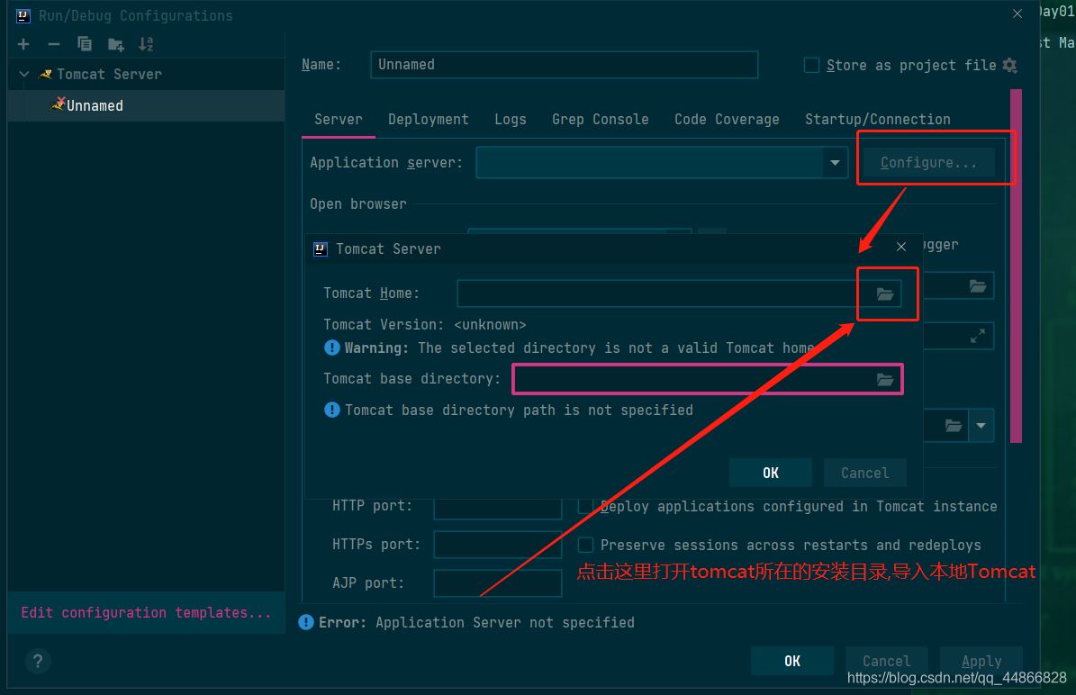Open the Logs tab
Viewport: 1076px width, 695px height.
point(511,120)
